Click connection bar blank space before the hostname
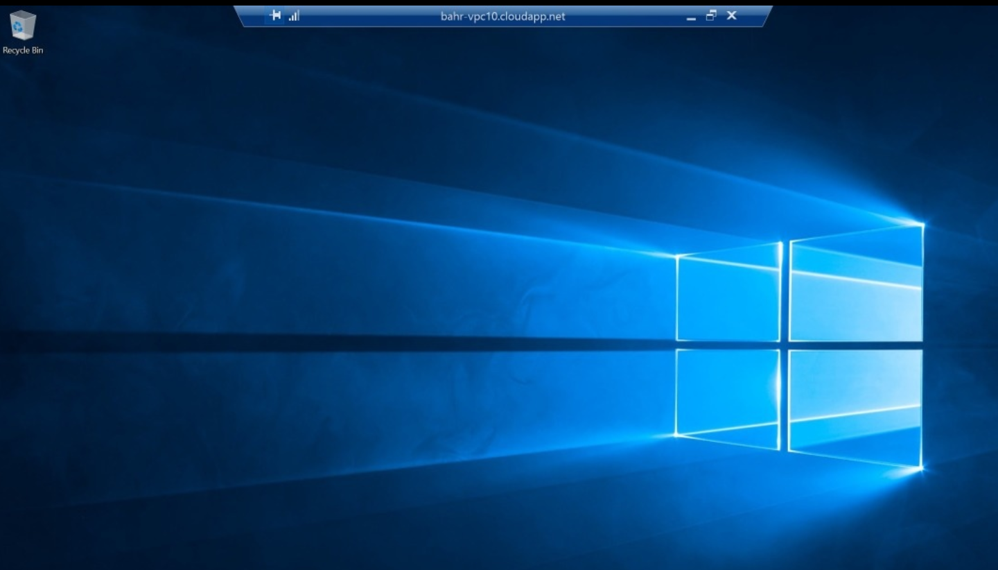Image resolution: width=998 pixels, height=570 pixels. coord(367,16)
